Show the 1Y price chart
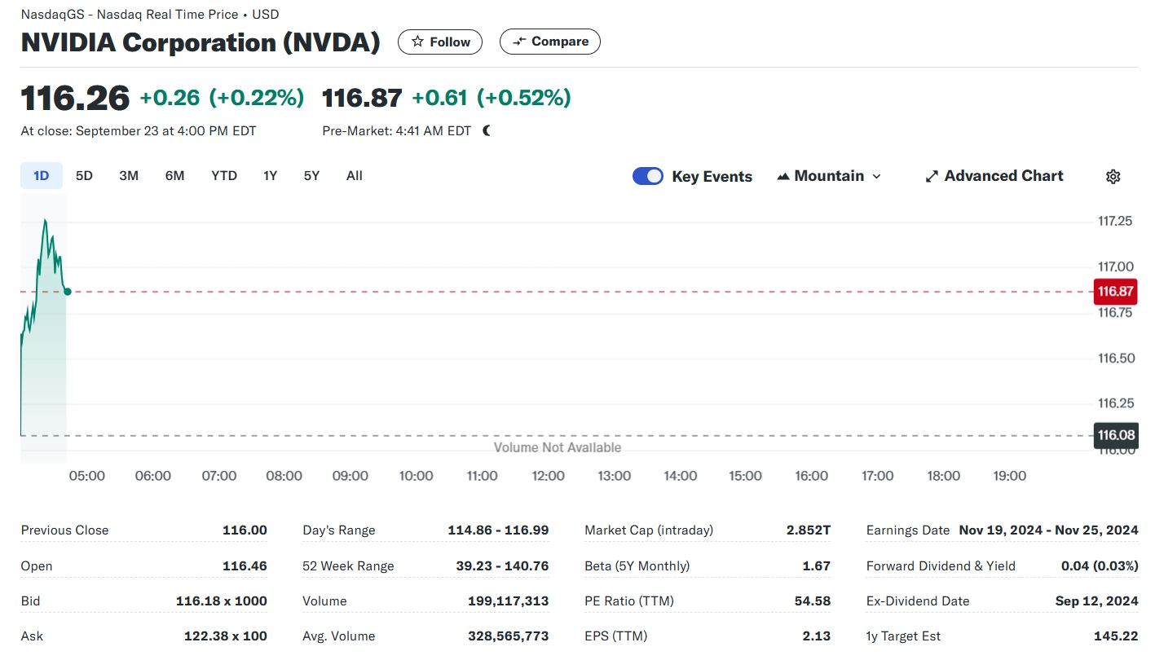The height and width of the screenshot is (660, 1155). [271, 175]
